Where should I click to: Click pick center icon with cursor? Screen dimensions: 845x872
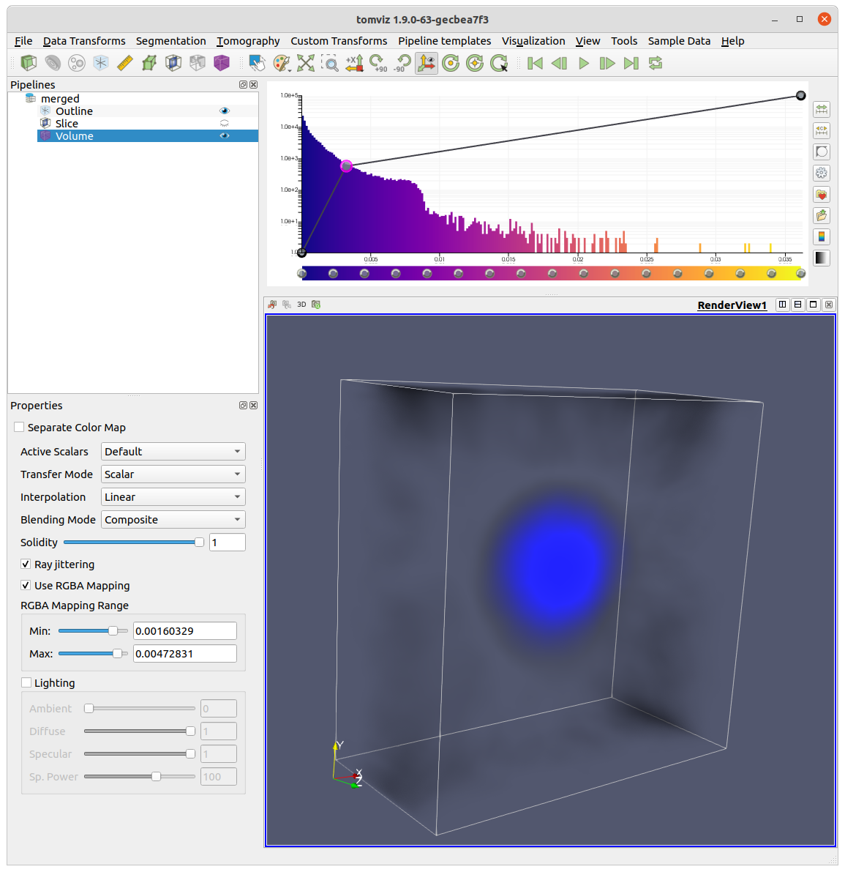[499, 63]
